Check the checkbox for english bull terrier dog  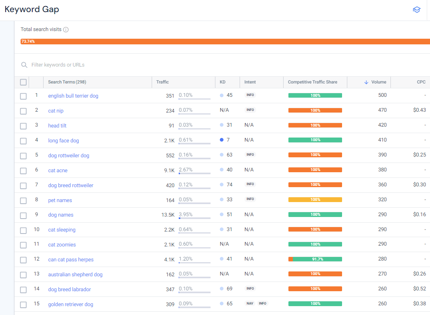[23, 96]
